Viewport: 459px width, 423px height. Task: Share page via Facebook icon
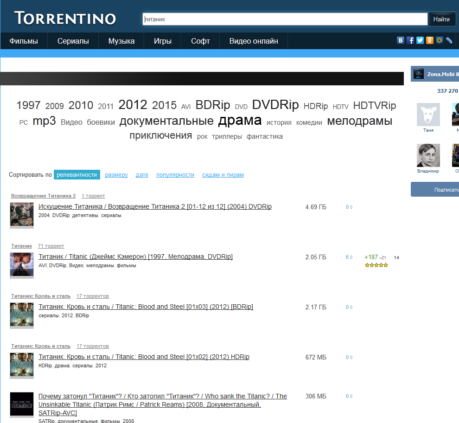click(410, 40)
